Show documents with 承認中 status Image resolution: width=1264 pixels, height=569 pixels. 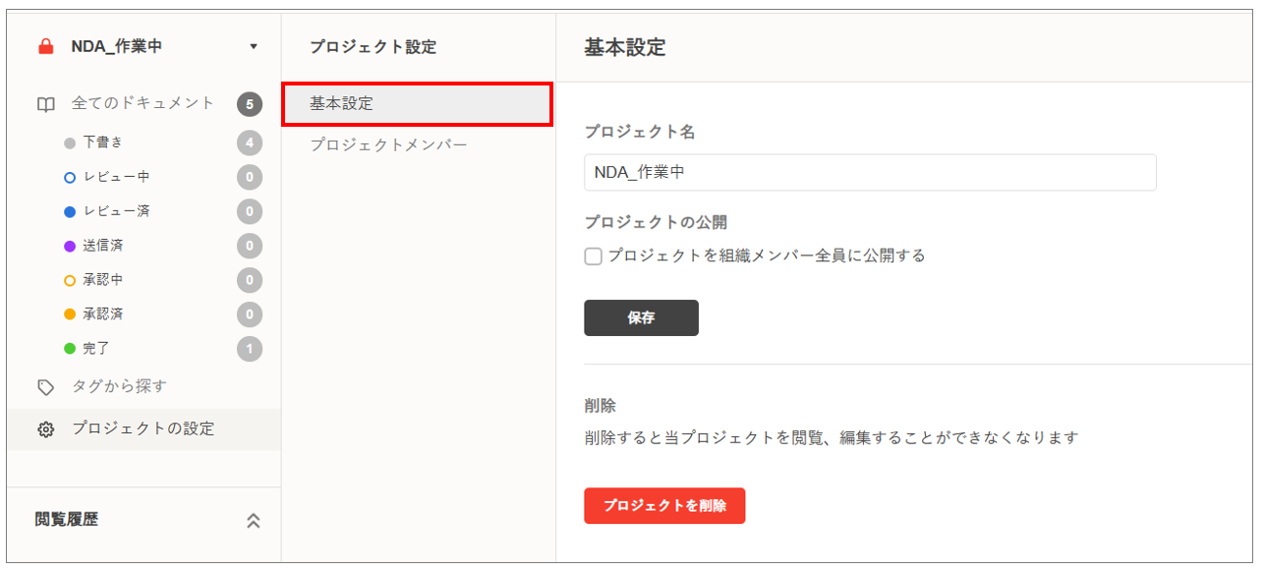(x=103, y=280)
